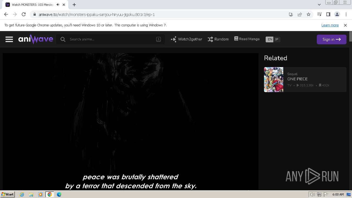The image size is (352, 198).
Task: Open the aniwave hamburger menu
Action: point(9,39)
